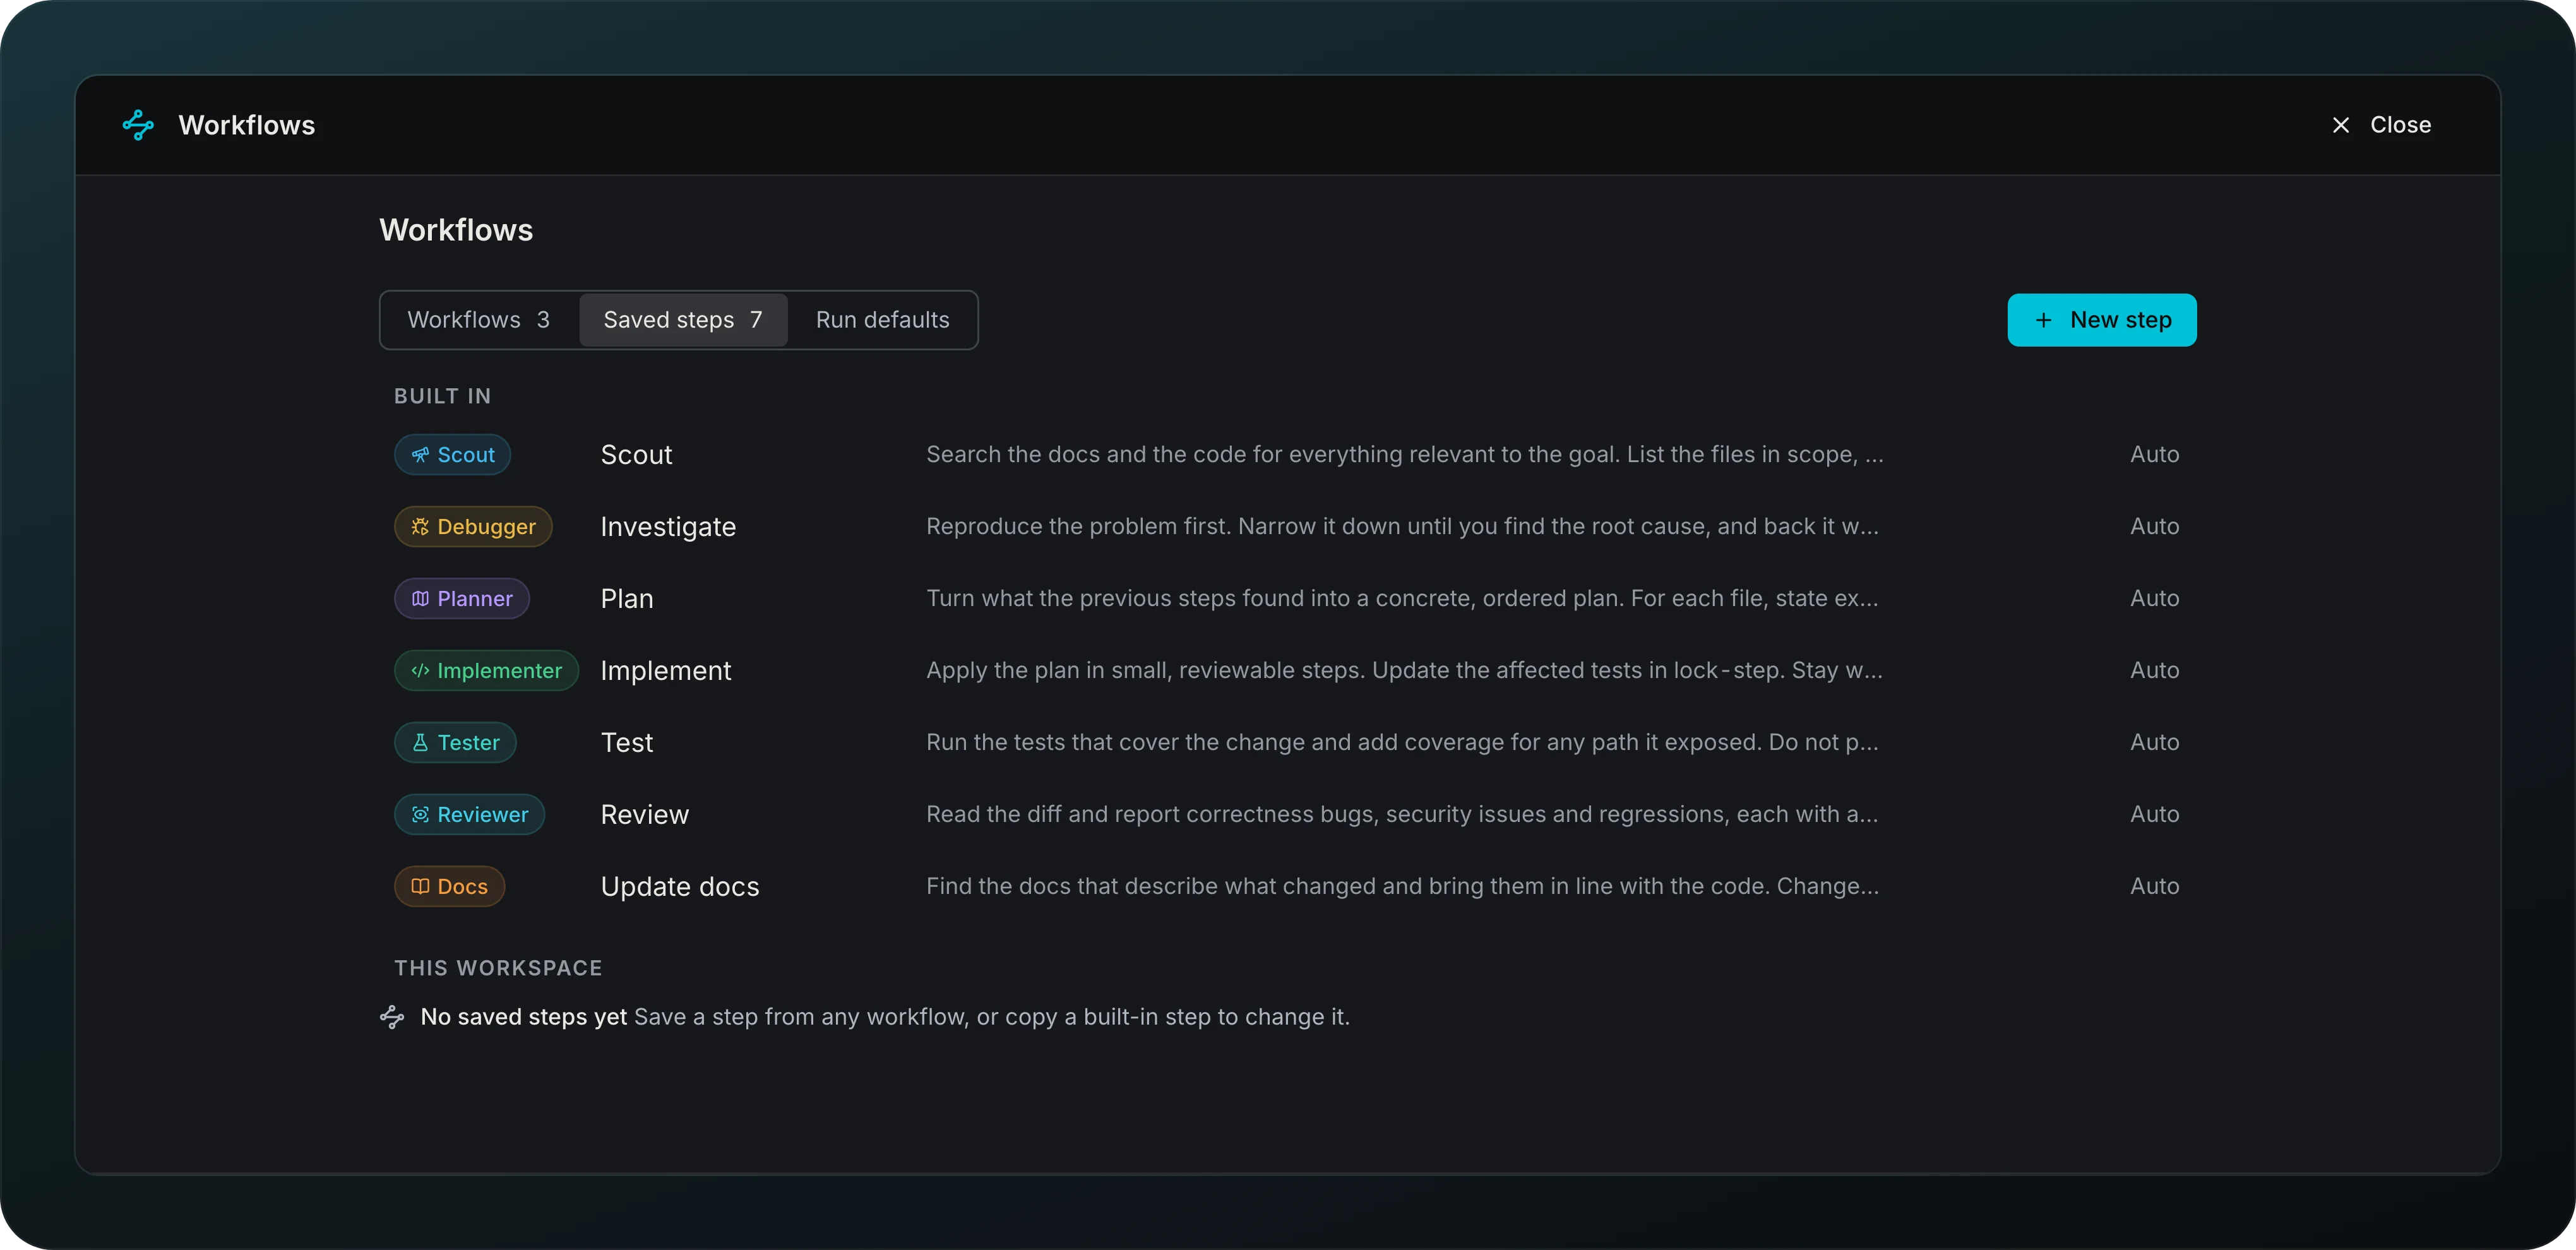This screenshot has height=1250, width=2576.
Task: Click Auto value in the Scout row
Action: click(2154, 455)
